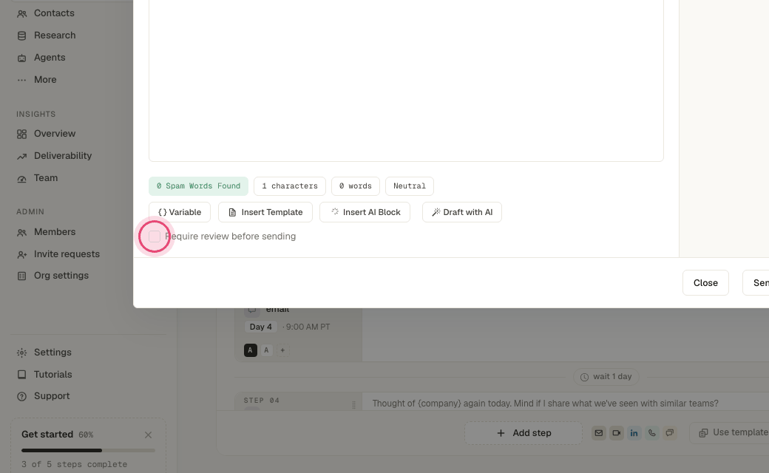Open the Team insights page
The width and height of the screenshot is (769, 473).
tap(46, 178)
